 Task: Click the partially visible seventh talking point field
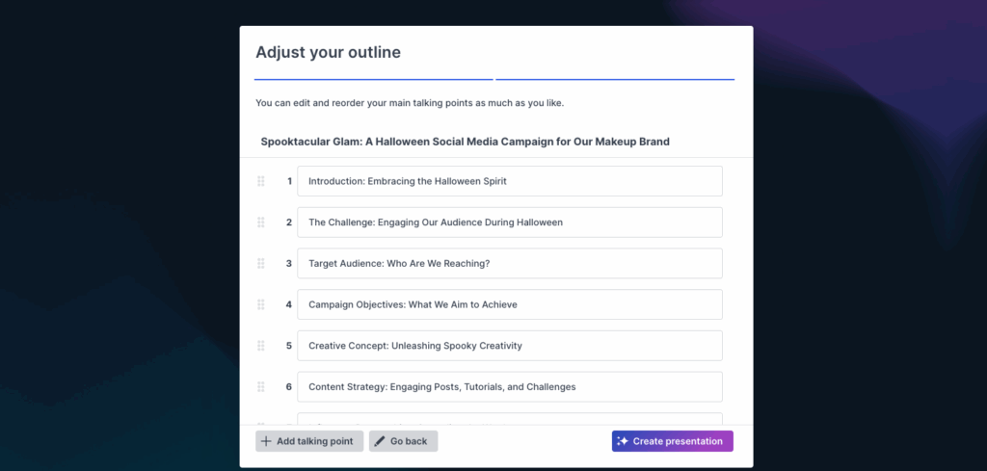(x=509, y=419)
